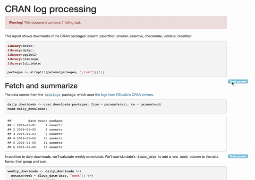Click the head(daily_downloads) code line
Viewport: 255px width, 180px height.
[x=27, y=109]
